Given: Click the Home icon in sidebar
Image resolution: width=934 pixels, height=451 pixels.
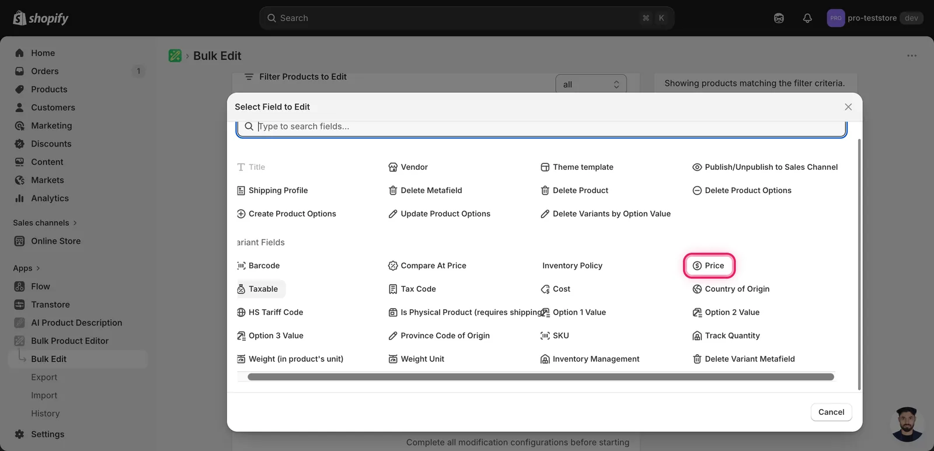Looking at the screenshot, I should pyautogui.click(x=19, y=53).
